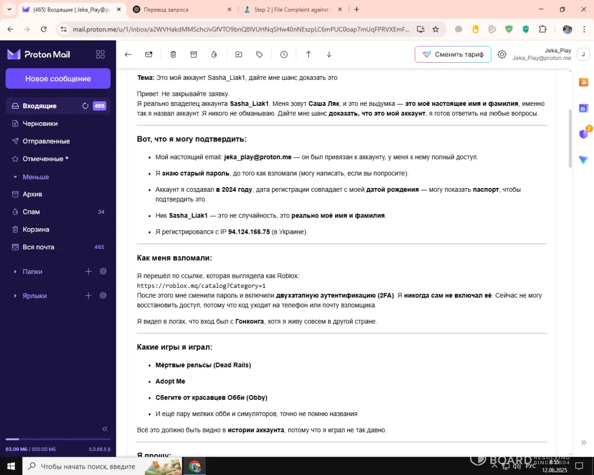Open Proton apps grid switcher
The width and height of the screenshot is (594, 475).
click(100, 55)
